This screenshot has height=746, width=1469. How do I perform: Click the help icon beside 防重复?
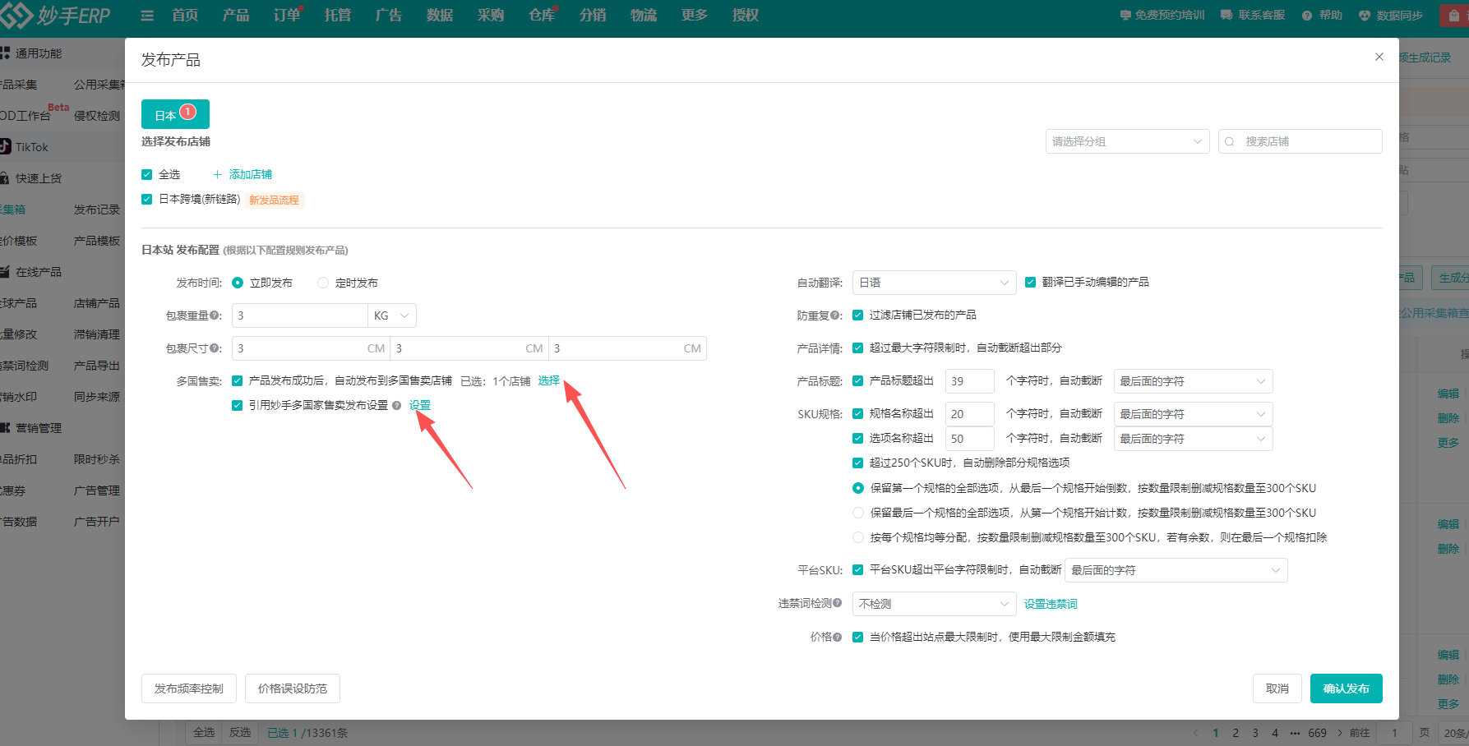[x=836, y=315]
